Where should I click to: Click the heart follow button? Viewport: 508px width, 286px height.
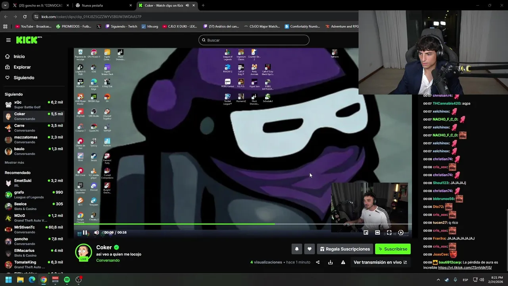point(310,249)
